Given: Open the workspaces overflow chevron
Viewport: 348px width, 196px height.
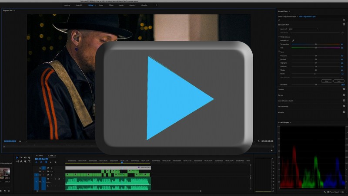Looking at the screenshot, I should tap(157, 5).
